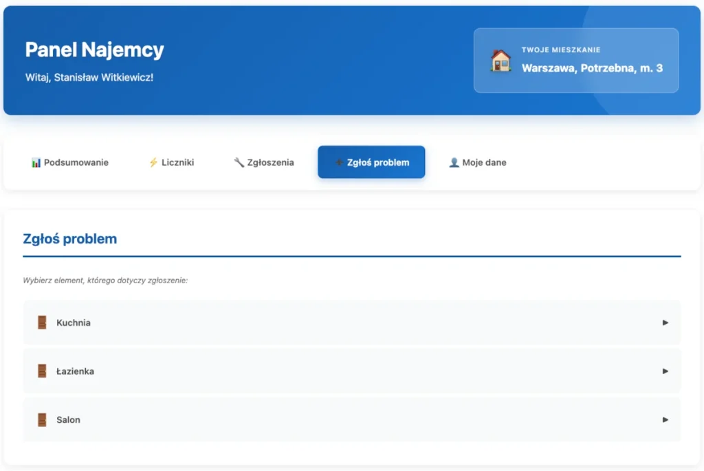Click the bar chart icon beside Podsumowanie

tap(36, 163)
